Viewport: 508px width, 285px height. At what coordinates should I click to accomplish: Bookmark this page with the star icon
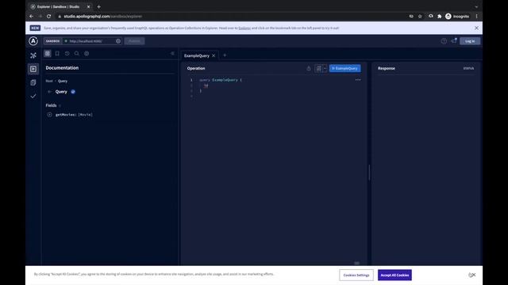pos(420,16)
